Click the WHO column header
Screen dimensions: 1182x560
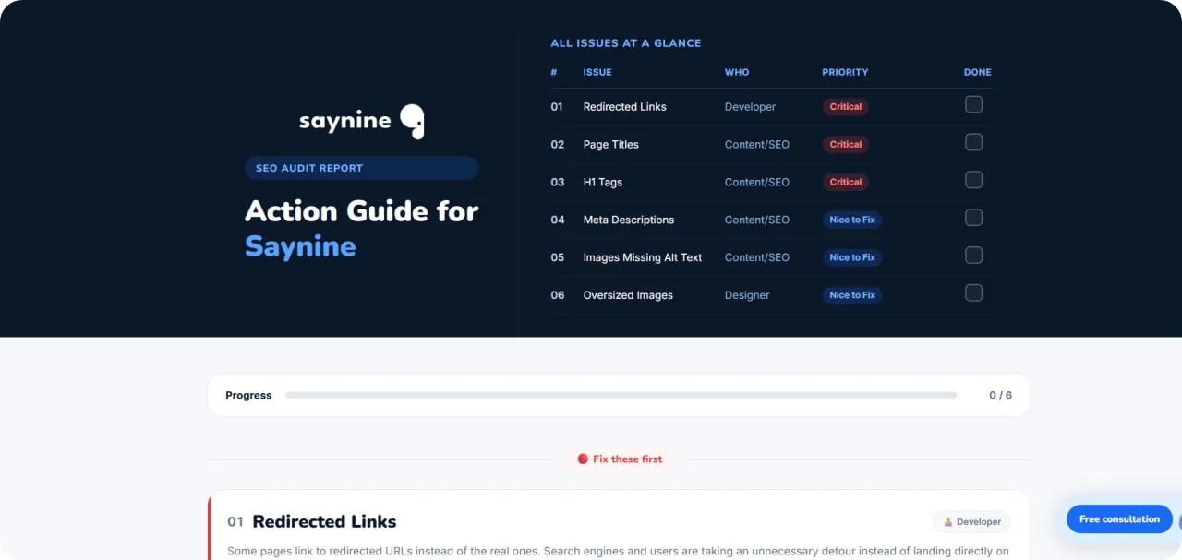(737, 72)
